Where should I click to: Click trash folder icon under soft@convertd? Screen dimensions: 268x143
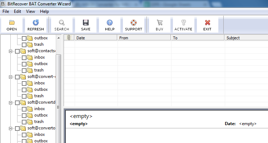pos(30,122)
